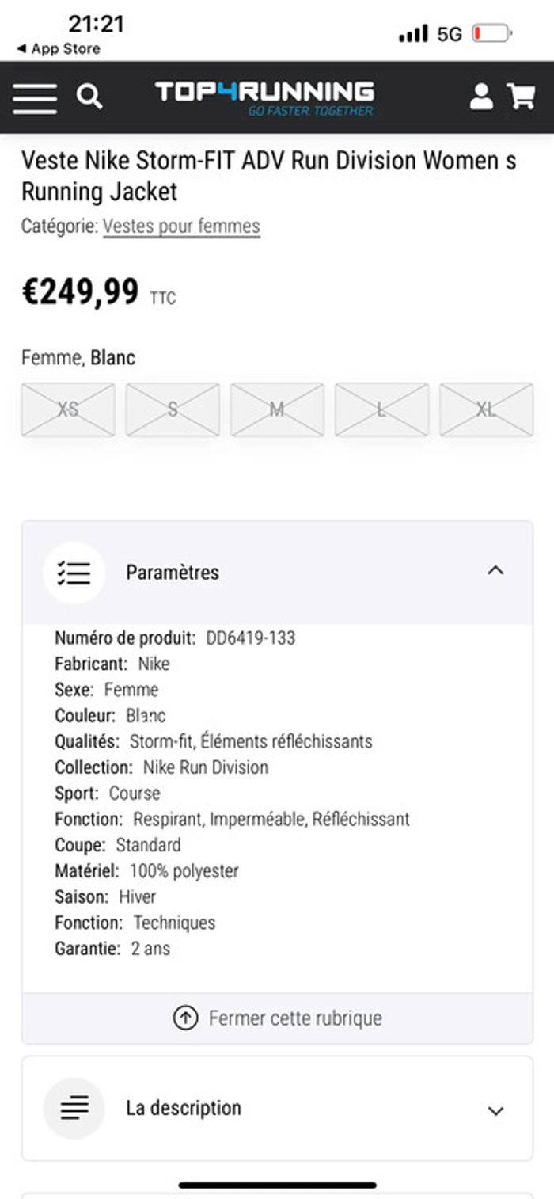Tap the Top4Running logo
The height and width of the screenshot is (1199, 554).
pyautogui.click(x=265, y=98)
